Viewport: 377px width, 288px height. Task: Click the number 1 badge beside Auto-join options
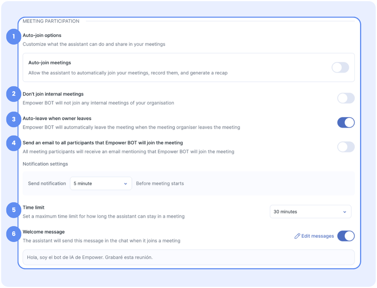pos(14,37)
